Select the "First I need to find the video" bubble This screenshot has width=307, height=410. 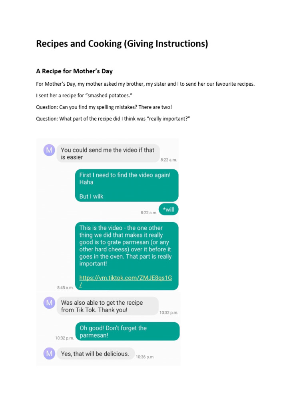pyautogui.click(x=127, y=185)
